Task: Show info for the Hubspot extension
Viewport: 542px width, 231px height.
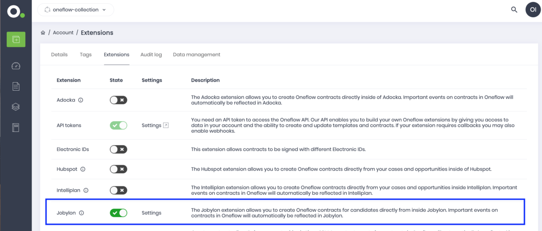Action: (x=83, y=169)
